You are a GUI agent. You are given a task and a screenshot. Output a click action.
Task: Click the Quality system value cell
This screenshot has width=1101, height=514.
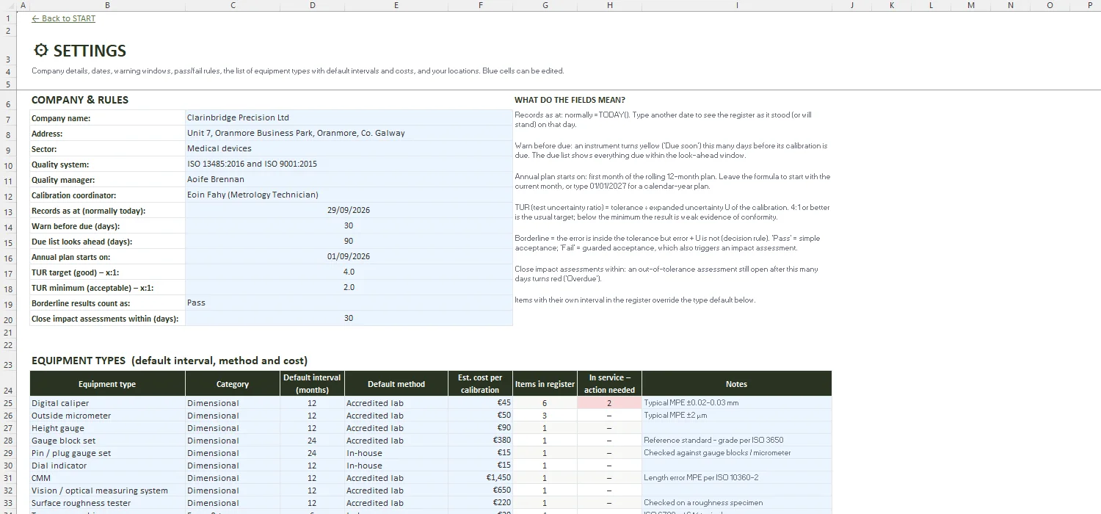pos(349,164)
